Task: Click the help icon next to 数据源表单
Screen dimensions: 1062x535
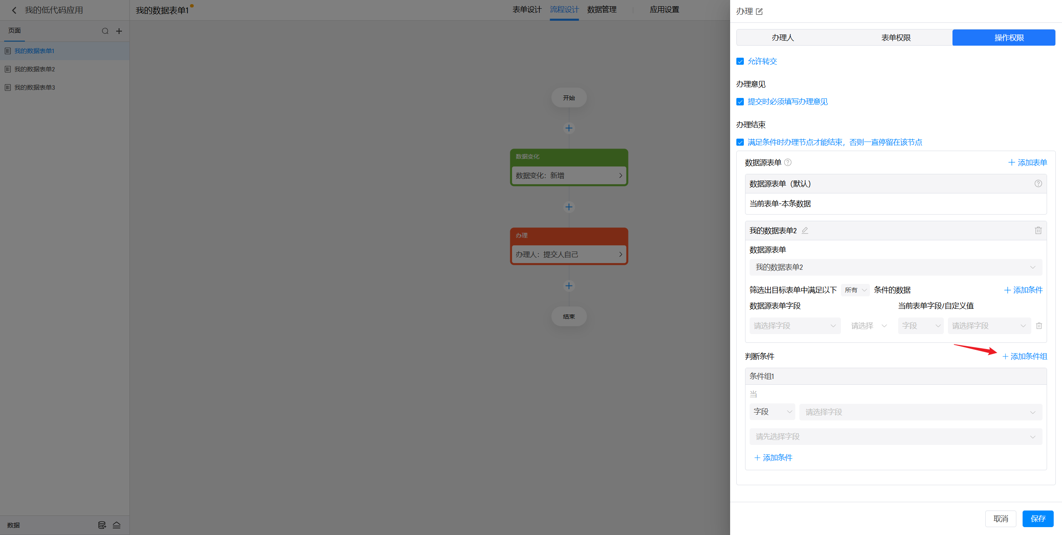Action: [788, 162]
